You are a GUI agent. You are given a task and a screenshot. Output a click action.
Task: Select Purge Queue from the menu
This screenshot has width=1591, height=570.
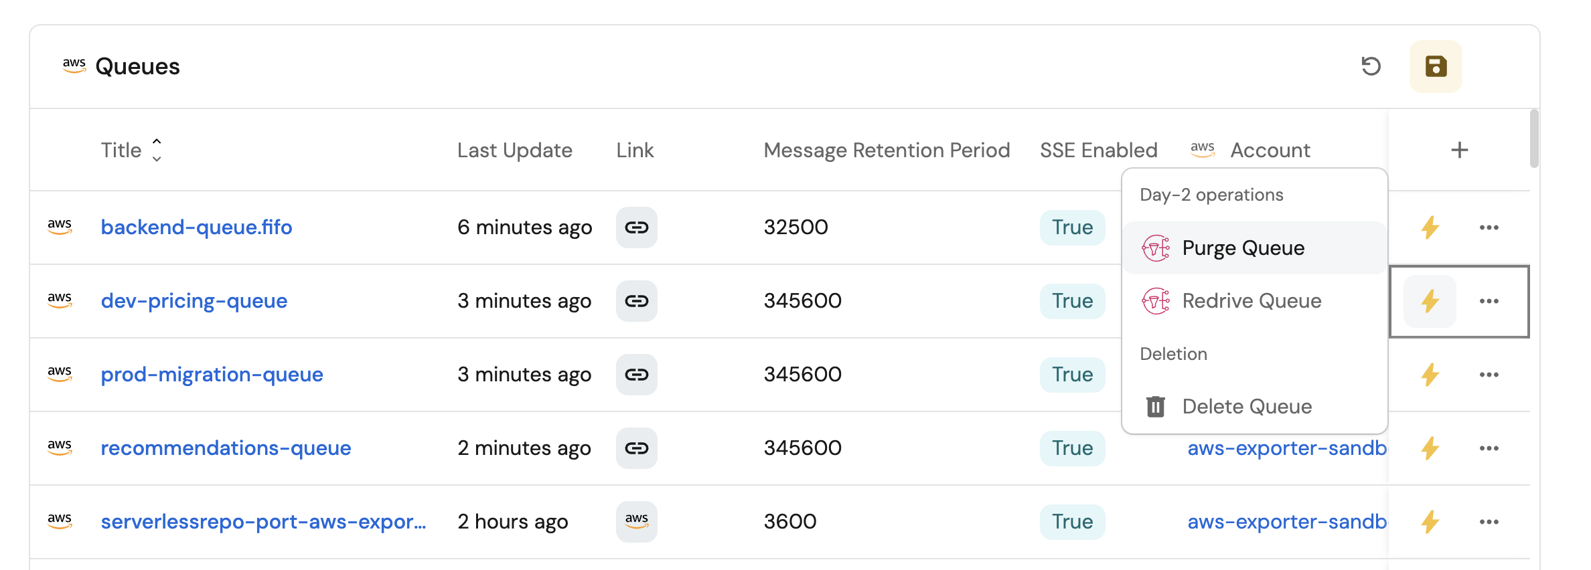1243,248
